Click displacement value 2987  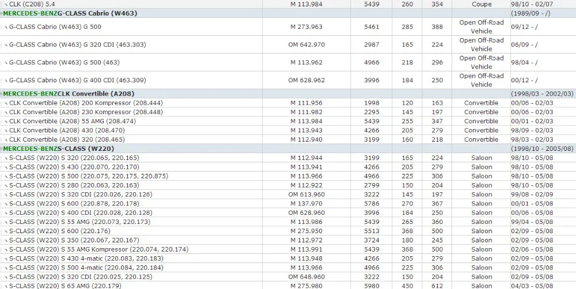[x=372, y=45]
